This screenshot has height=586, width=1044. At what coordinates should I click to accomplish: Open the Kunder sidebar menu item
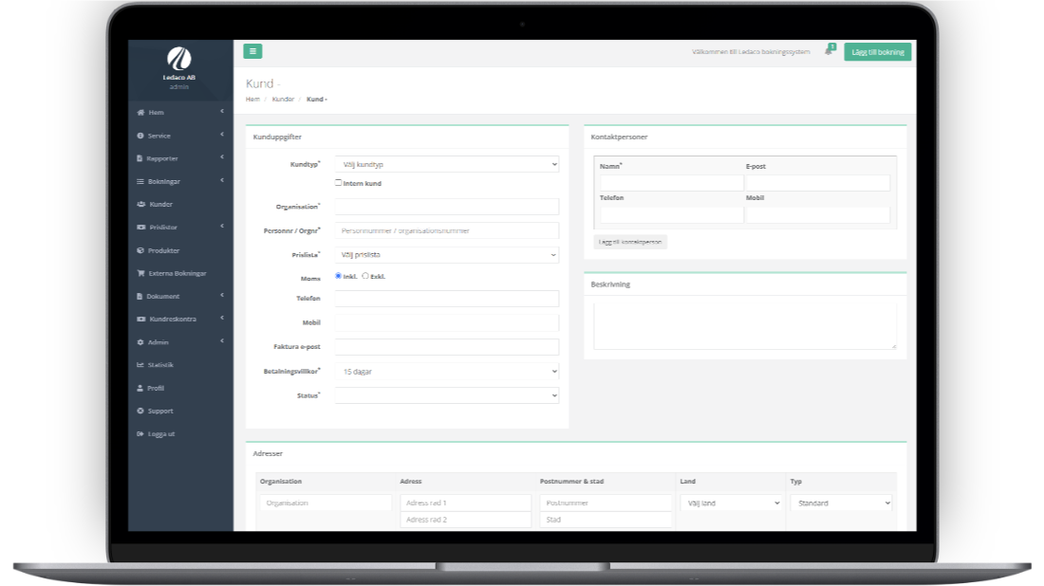160,204
